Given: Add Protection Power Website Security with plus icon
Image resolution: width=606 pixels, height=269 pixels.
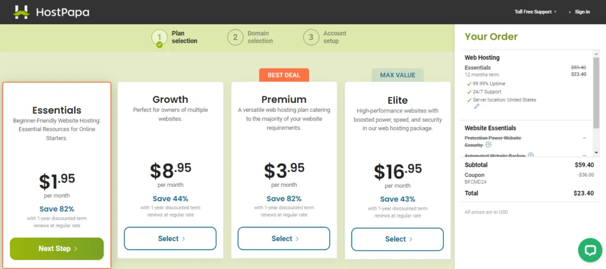Looking at the screenshot, I should [488, 144].
